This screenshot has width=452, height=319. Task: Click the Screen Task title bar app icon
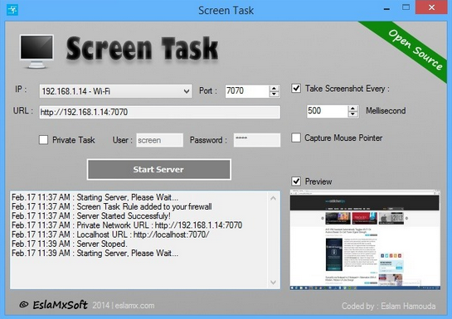12,10
